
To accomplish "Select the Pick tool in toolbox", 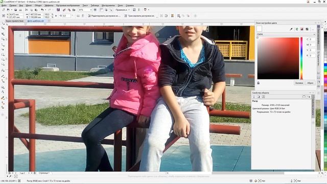I will (x=3, y=23).
